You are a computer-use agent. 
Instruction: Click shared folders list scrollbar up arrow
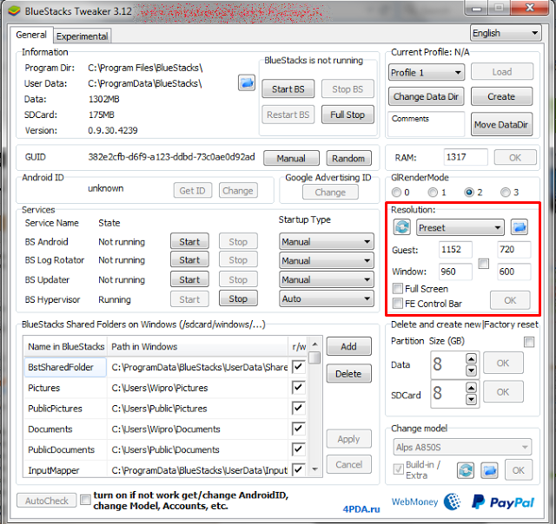(x=314, y=344)
